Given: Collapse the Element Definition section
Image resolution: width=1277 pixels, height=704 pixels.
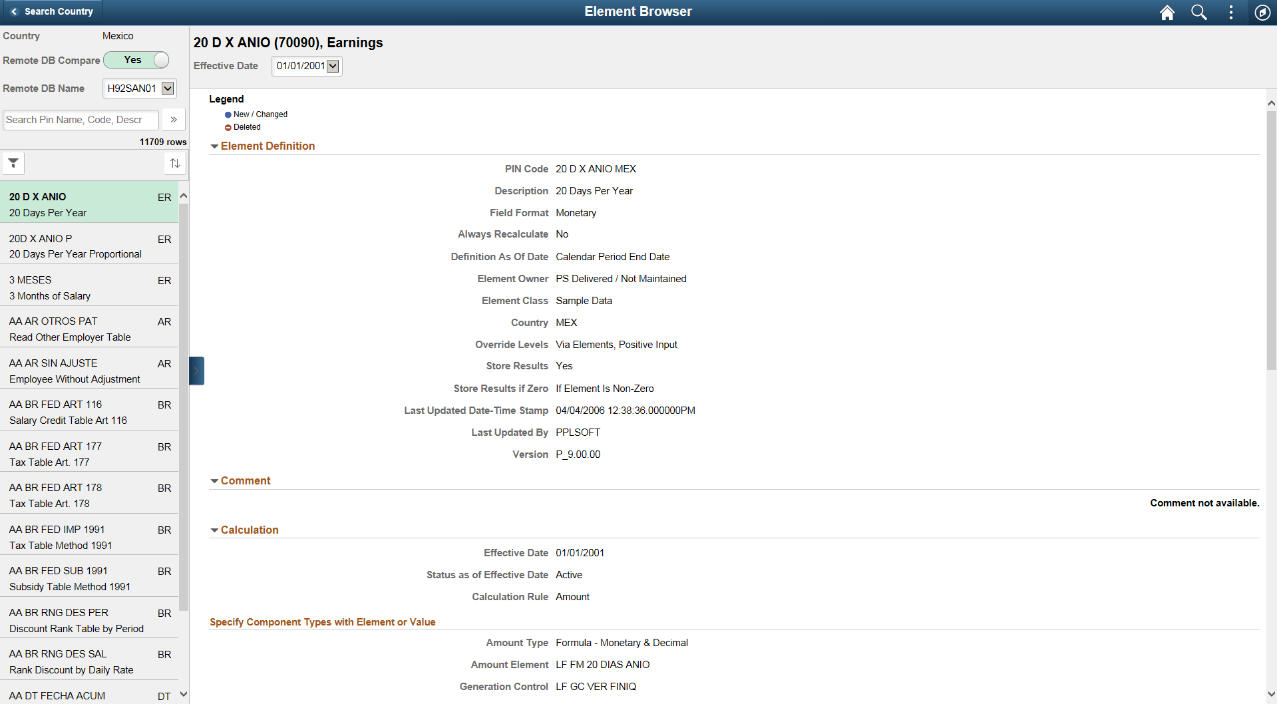Looking at the screenshot, I should (x=214, y=146).
